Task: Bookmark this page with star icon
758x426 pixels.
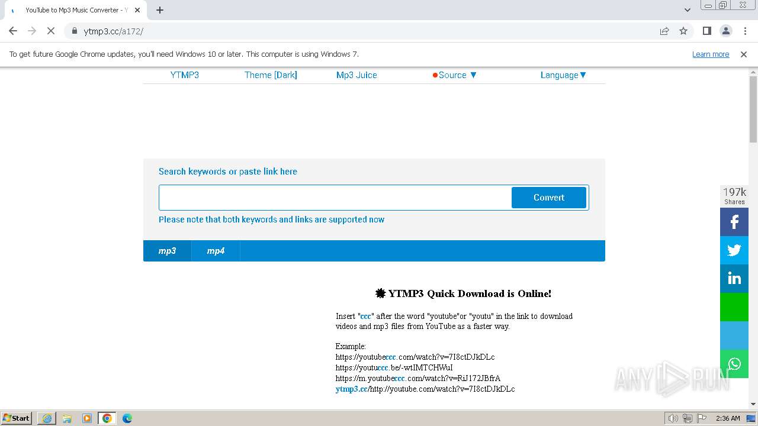Action: [x=683, y=31]
